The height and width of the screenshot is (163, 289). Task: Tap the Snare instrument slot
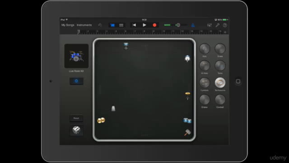click(x=220, y=48)
